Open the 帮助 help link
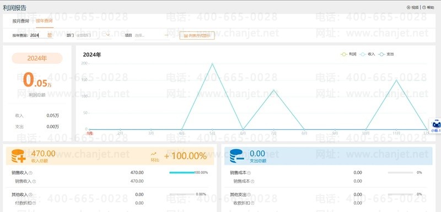The image size is (441, 212). click(428, 8)
